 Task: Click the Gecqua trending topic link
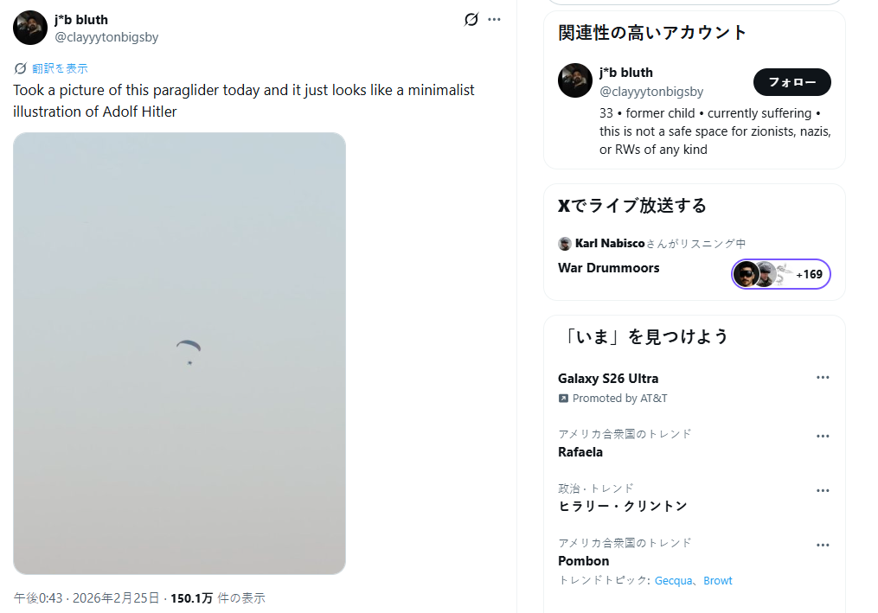675,581
